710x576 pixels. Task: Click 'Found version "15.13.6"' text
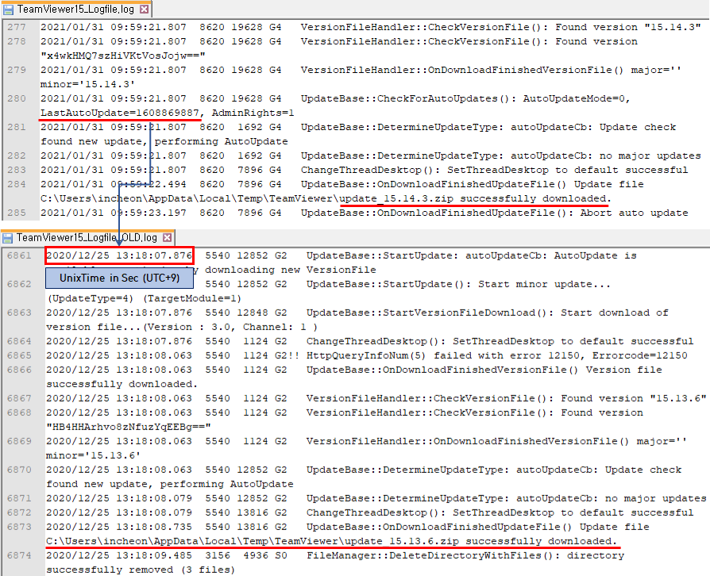[634, 398]
